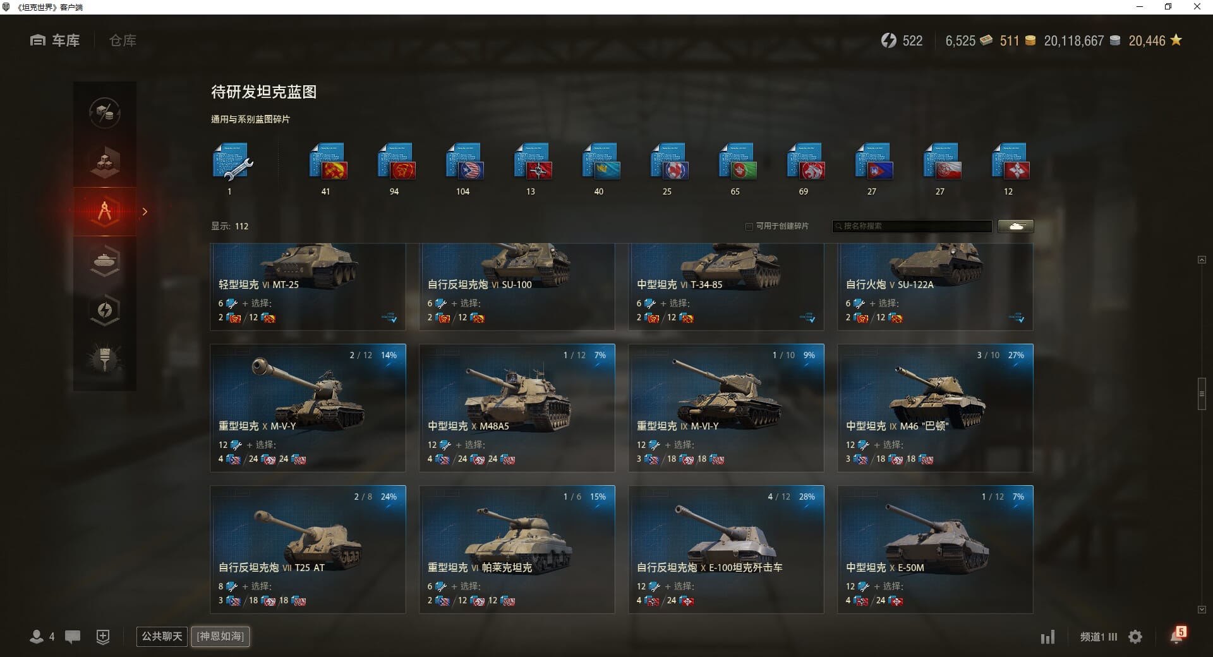The width and height of the screenshot is (1213, 657).
Task: Enable the 可用于创建碎片 checkbox
Action: [749, 226]
